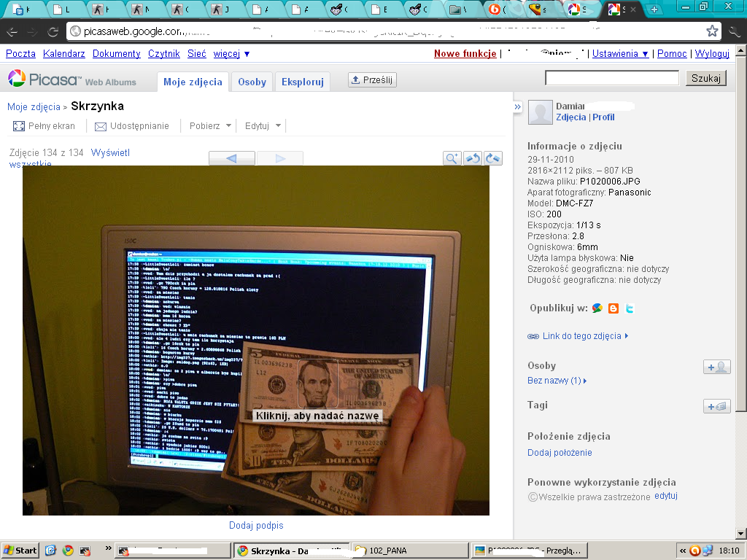Screen dimensions: 747x560
Task: Click the browser forward arrow
Action: (x=32, y=32)
